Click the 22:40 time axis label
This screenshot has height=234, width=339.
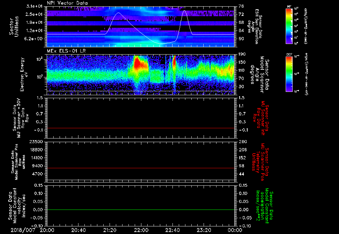(x=172, y=230)
